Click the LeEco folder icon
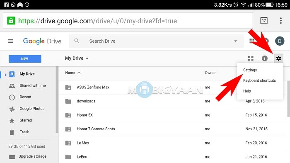Image resolution: width=290 pixels, height=163 pixels. click(68, 157)
